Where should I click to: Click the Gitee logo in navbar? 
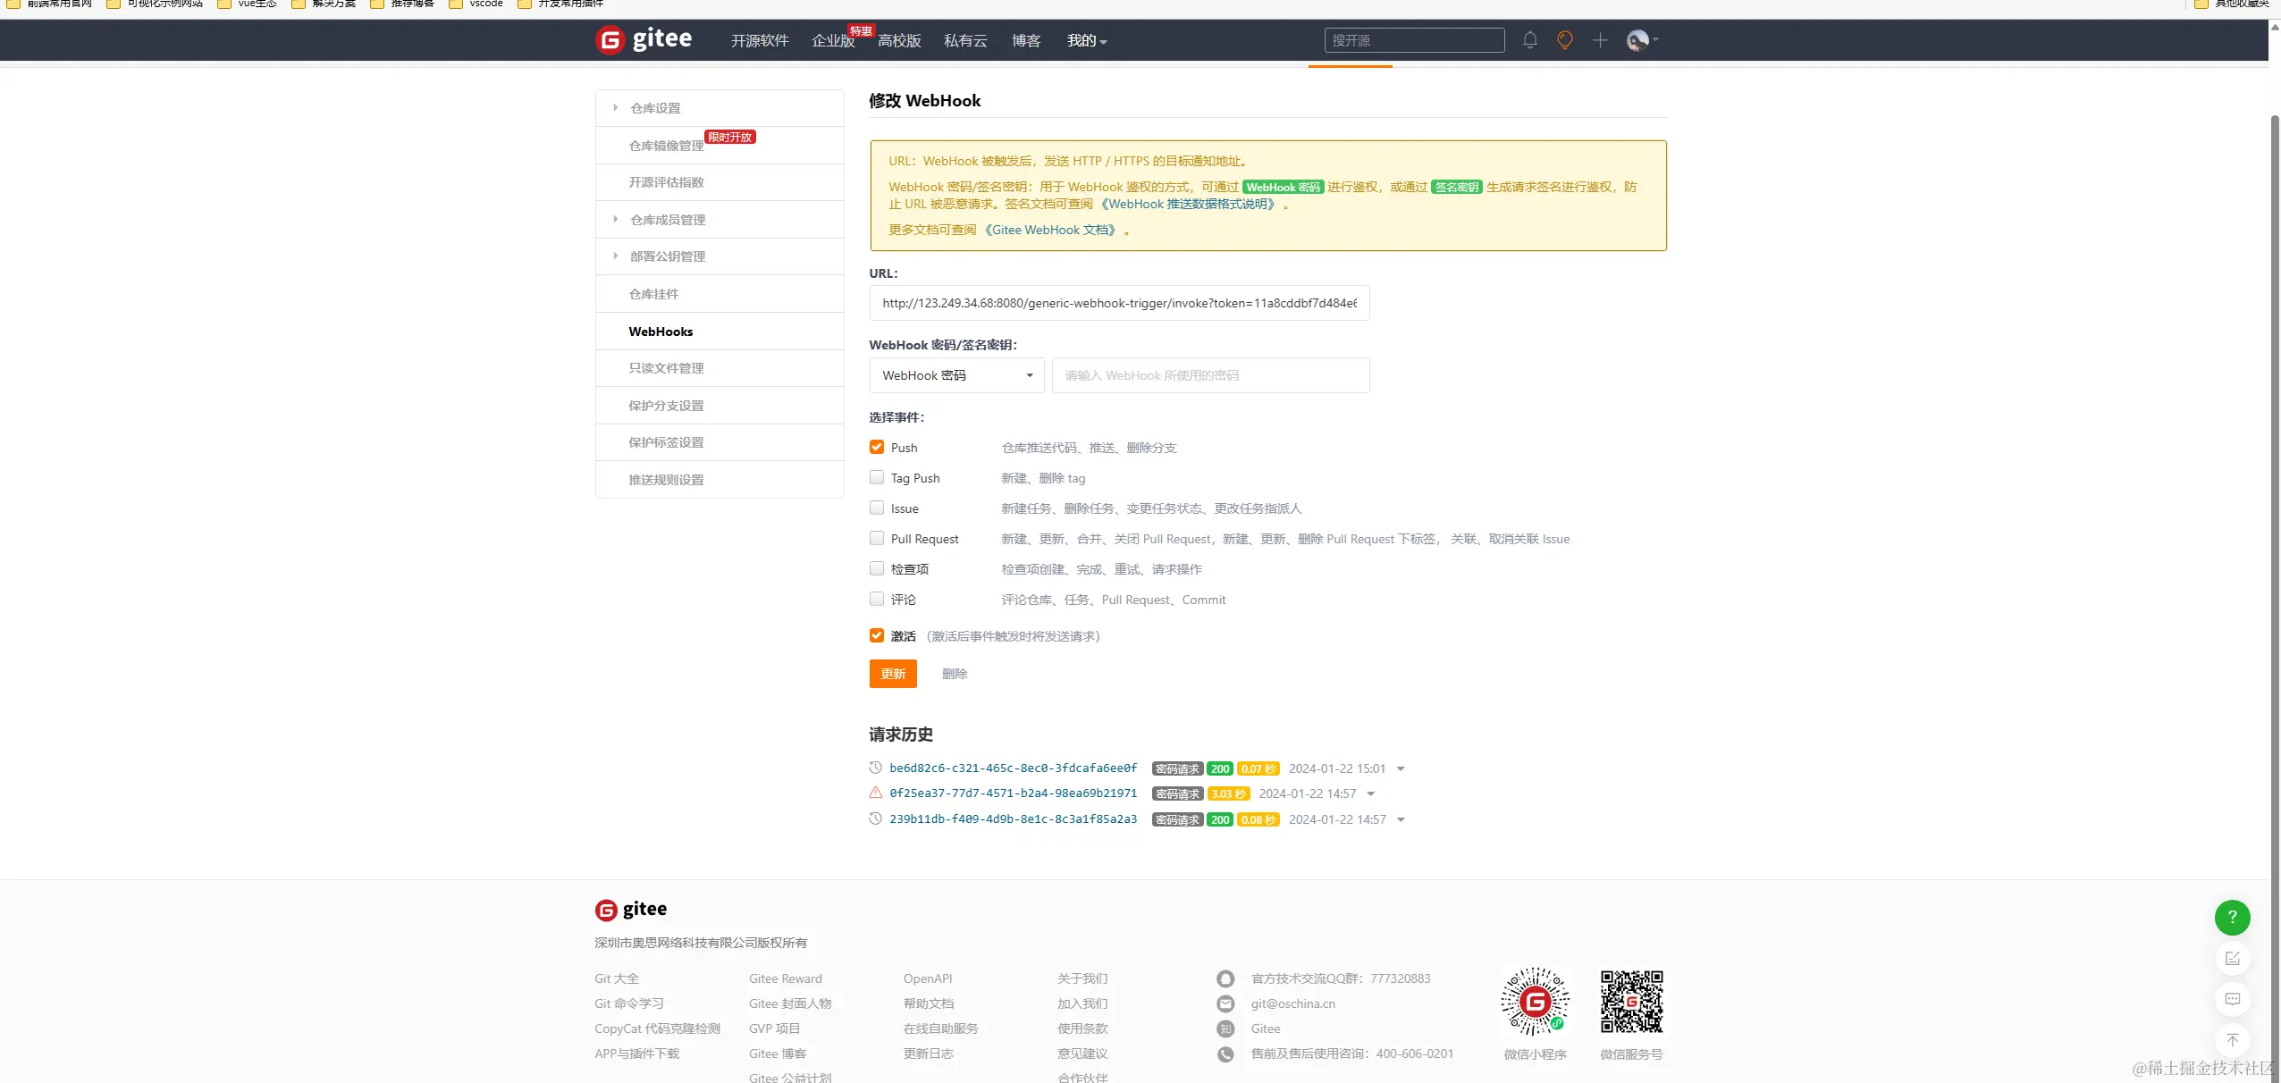point(644,40)
